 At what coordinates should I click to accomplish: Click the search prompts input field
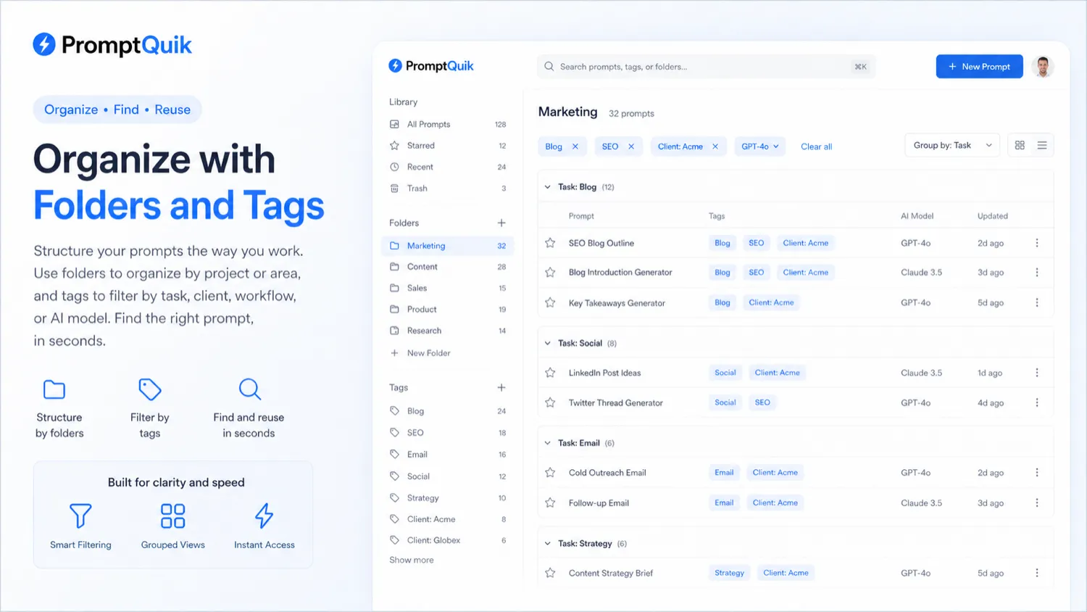(706, 67)
